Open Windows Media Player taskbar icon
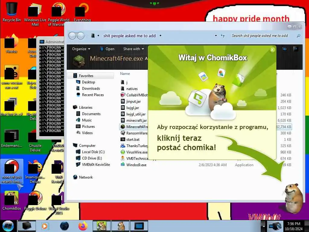This screenshot has width=309, height=232. click(x=45, y=226)
